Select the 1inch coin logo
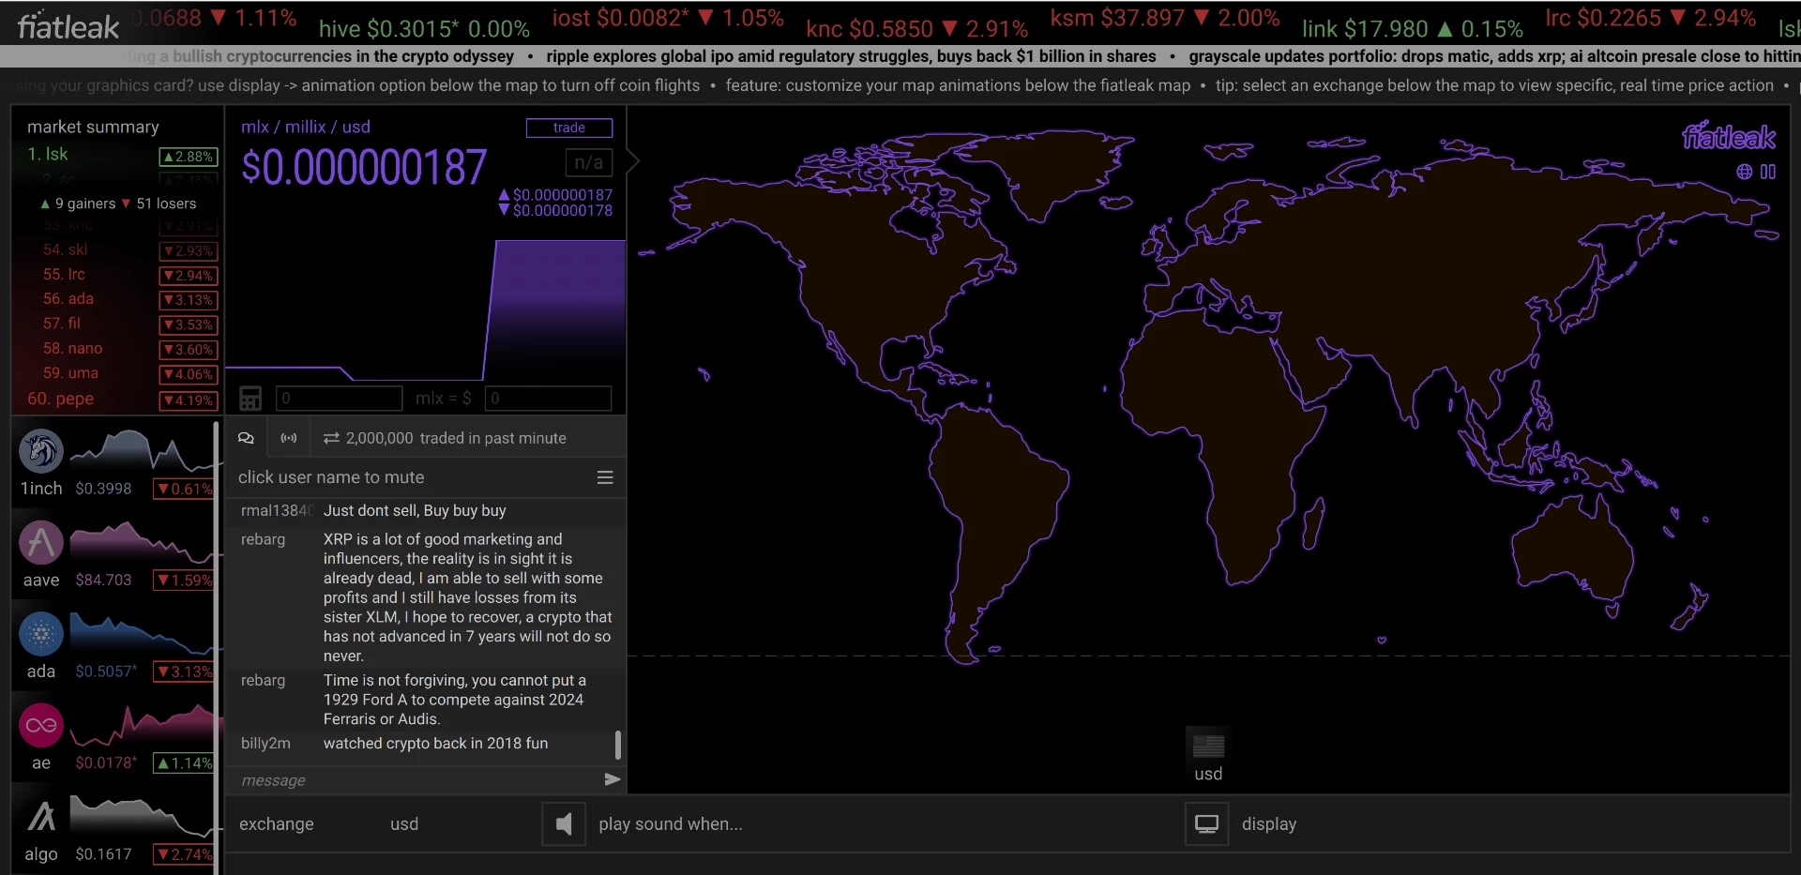 click(41, 451)
